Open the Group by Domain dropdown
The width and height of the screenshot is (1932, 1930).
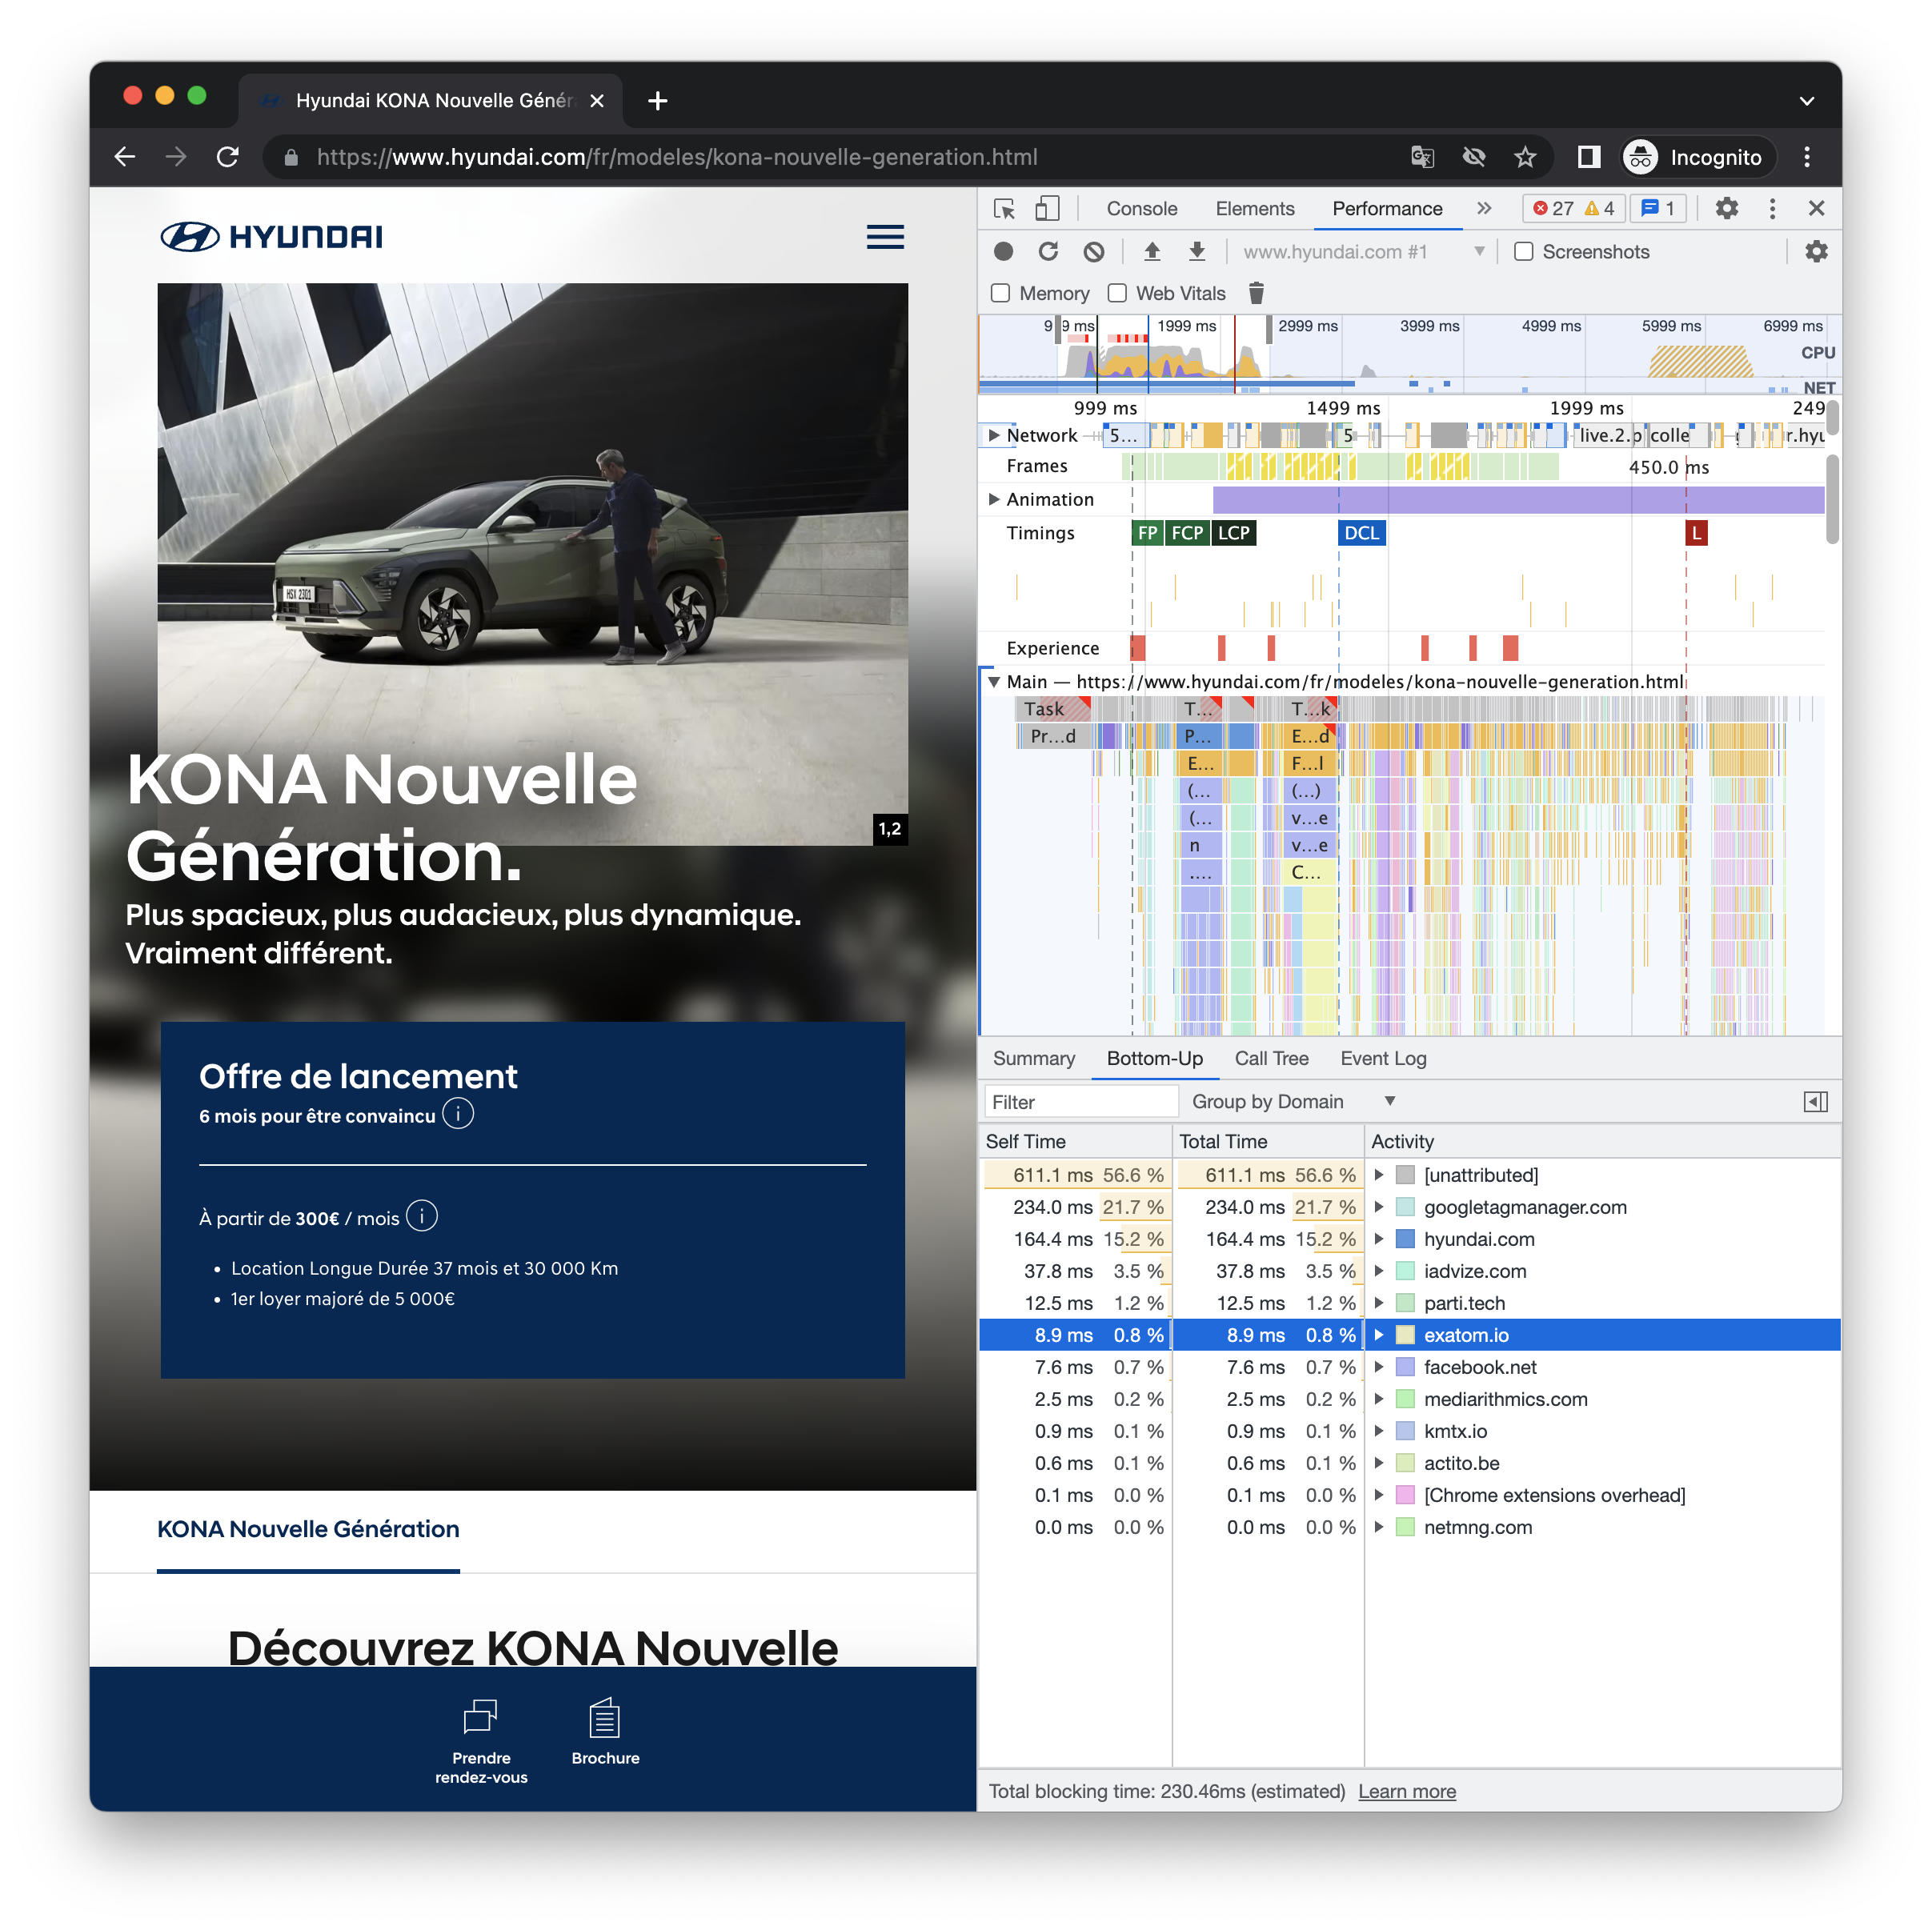point(1293,1102)
